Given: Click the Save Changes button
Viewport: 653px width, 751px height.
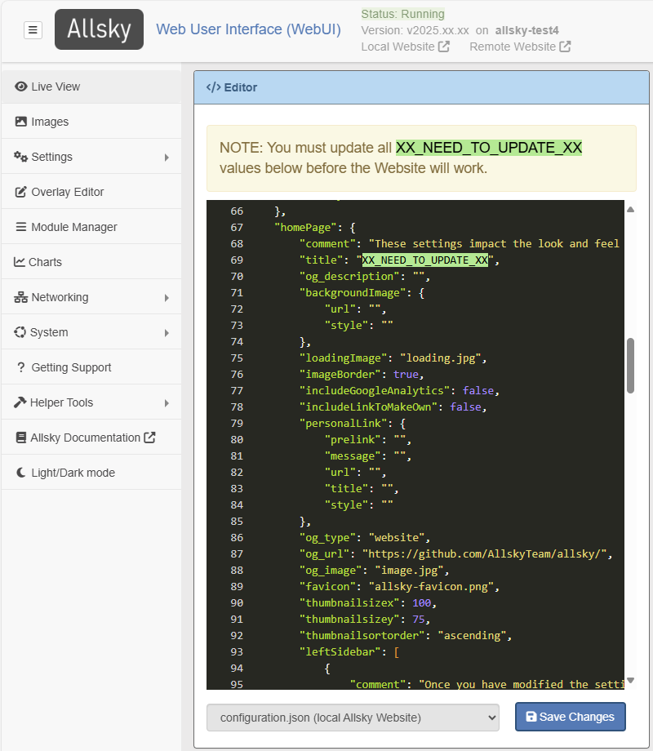Looking at the screenshot, I should [x=570, y=717].
